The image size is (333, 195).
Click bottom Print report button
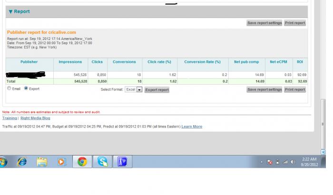[295, 89]
